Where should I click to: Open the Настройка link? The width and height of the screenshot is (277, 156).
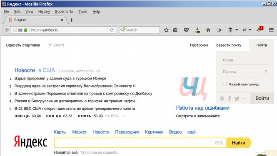tap(199, 45)
